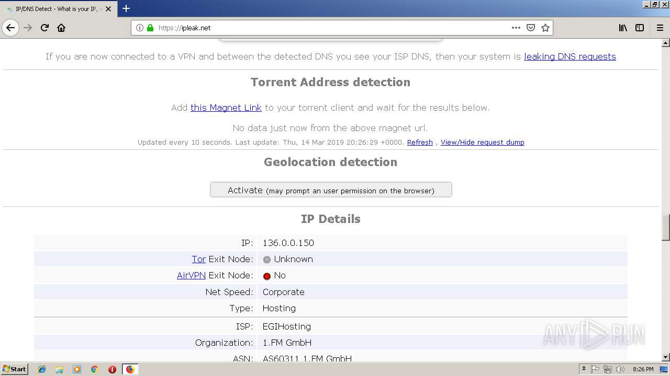Viewport: 670px width, 376px height.
Task: Open Windows Explorer from taskbar
Action: (59, 369)
